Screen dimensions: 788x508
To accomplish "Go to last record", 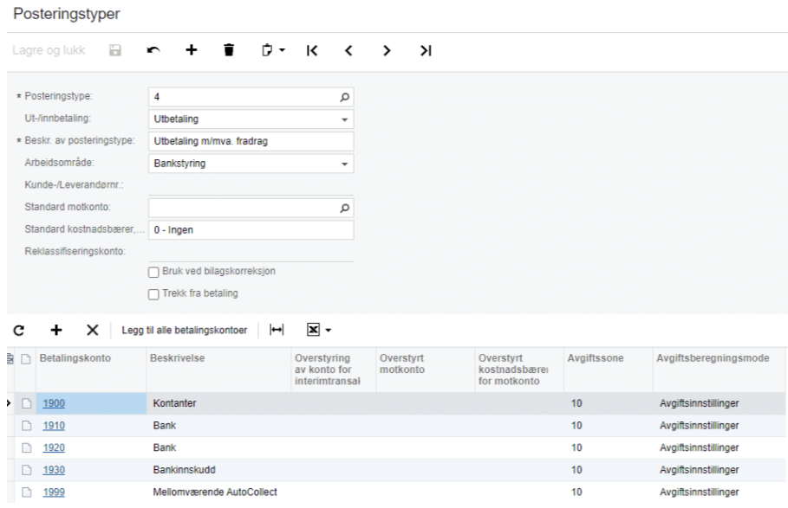I will (426, 50).
